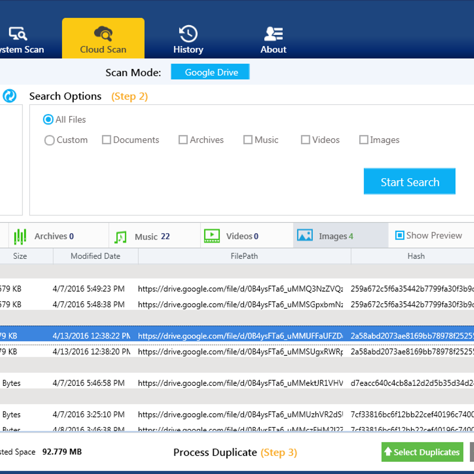This screenshot has width=474, height=474.
Task: Open the About person icon
Action: 273,34
